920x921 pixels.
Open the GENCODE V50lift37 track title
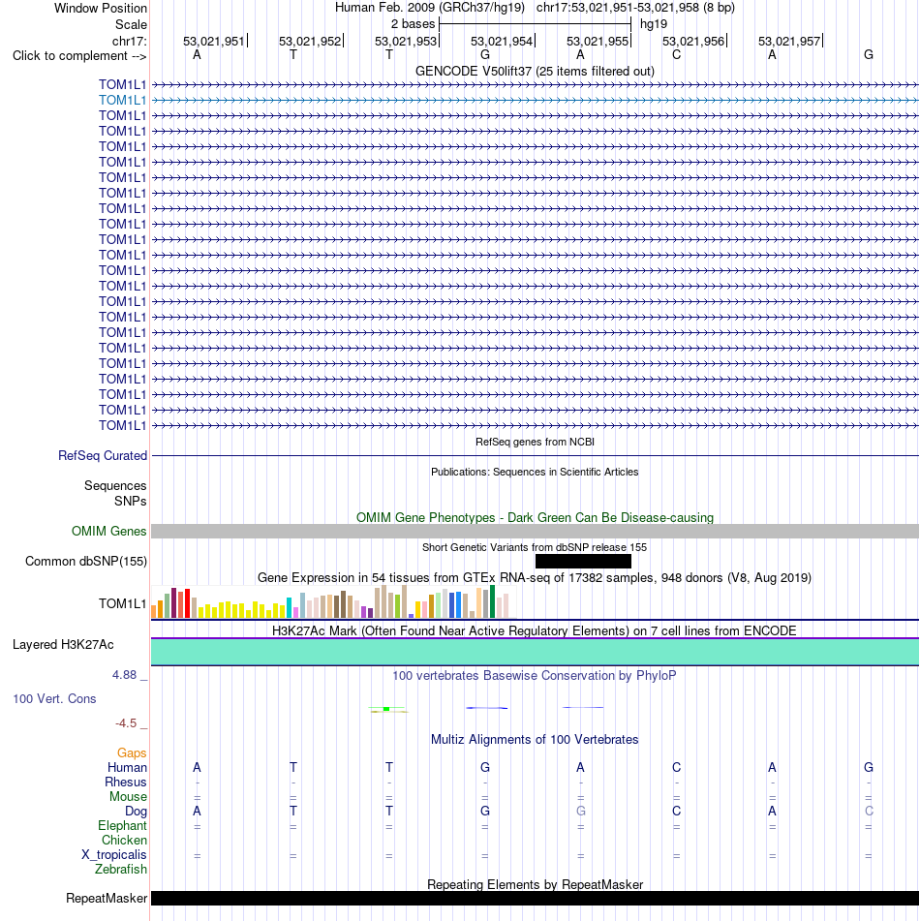tap(535, 71)
